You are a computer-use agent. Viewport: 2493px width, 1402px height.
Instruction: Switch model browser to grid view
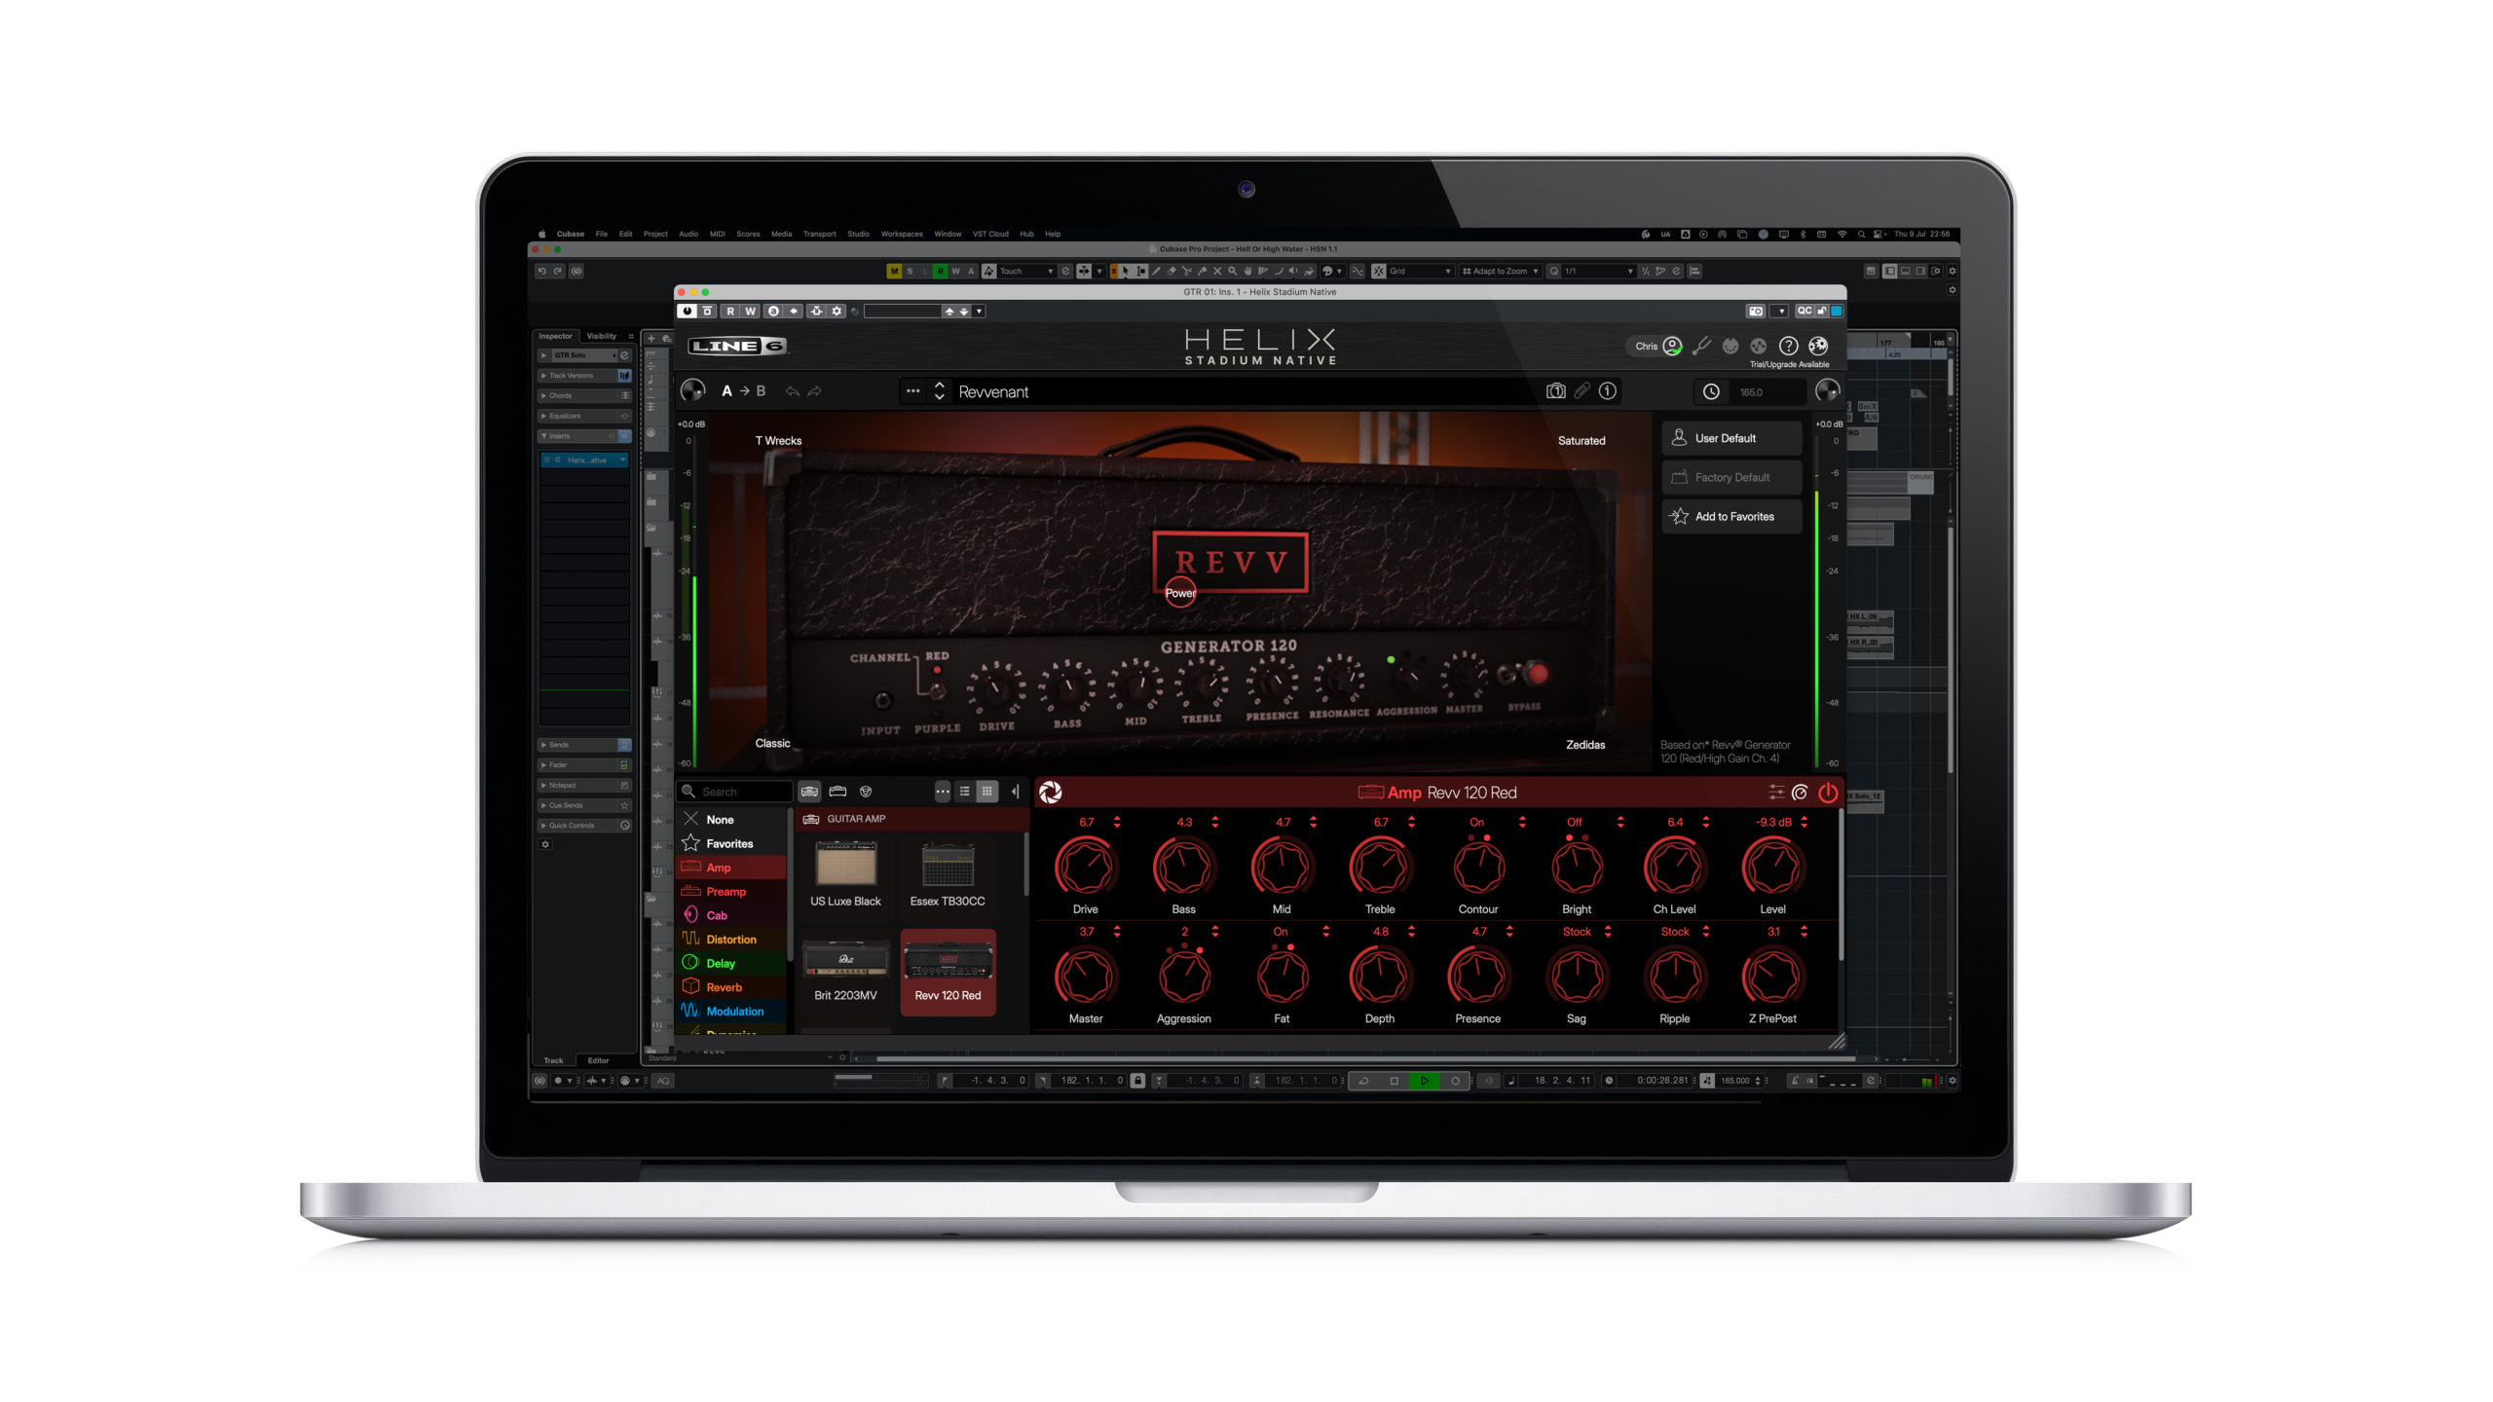[x=986, y=792]
